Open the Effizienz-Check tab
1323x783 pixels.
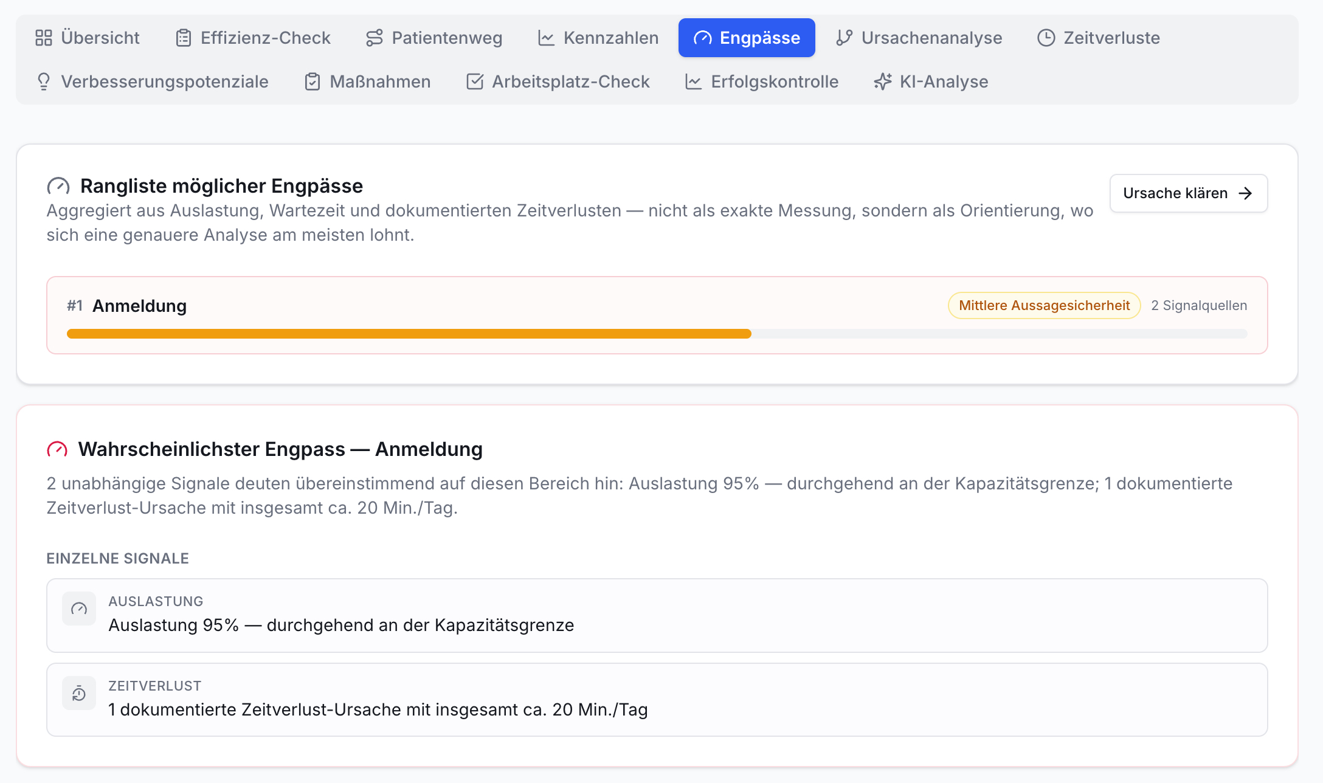coord(253,38)
